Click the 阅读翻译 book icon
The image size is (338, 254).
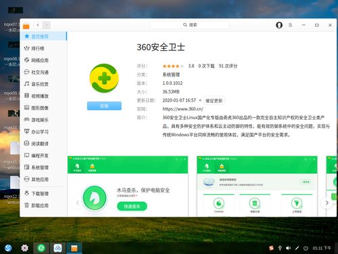[26, 143]
